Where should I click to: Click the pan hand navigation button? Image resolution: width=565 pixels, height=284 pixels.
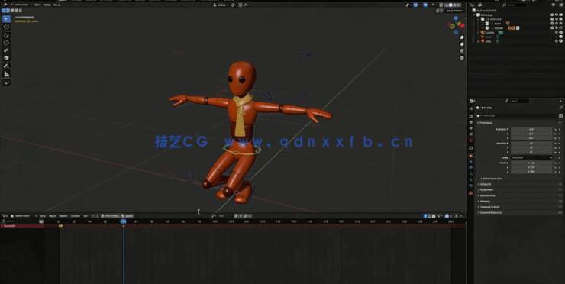(462, 44)
